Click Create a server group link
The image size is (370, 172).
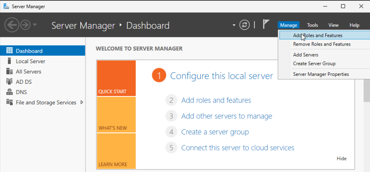pos(215,132)
